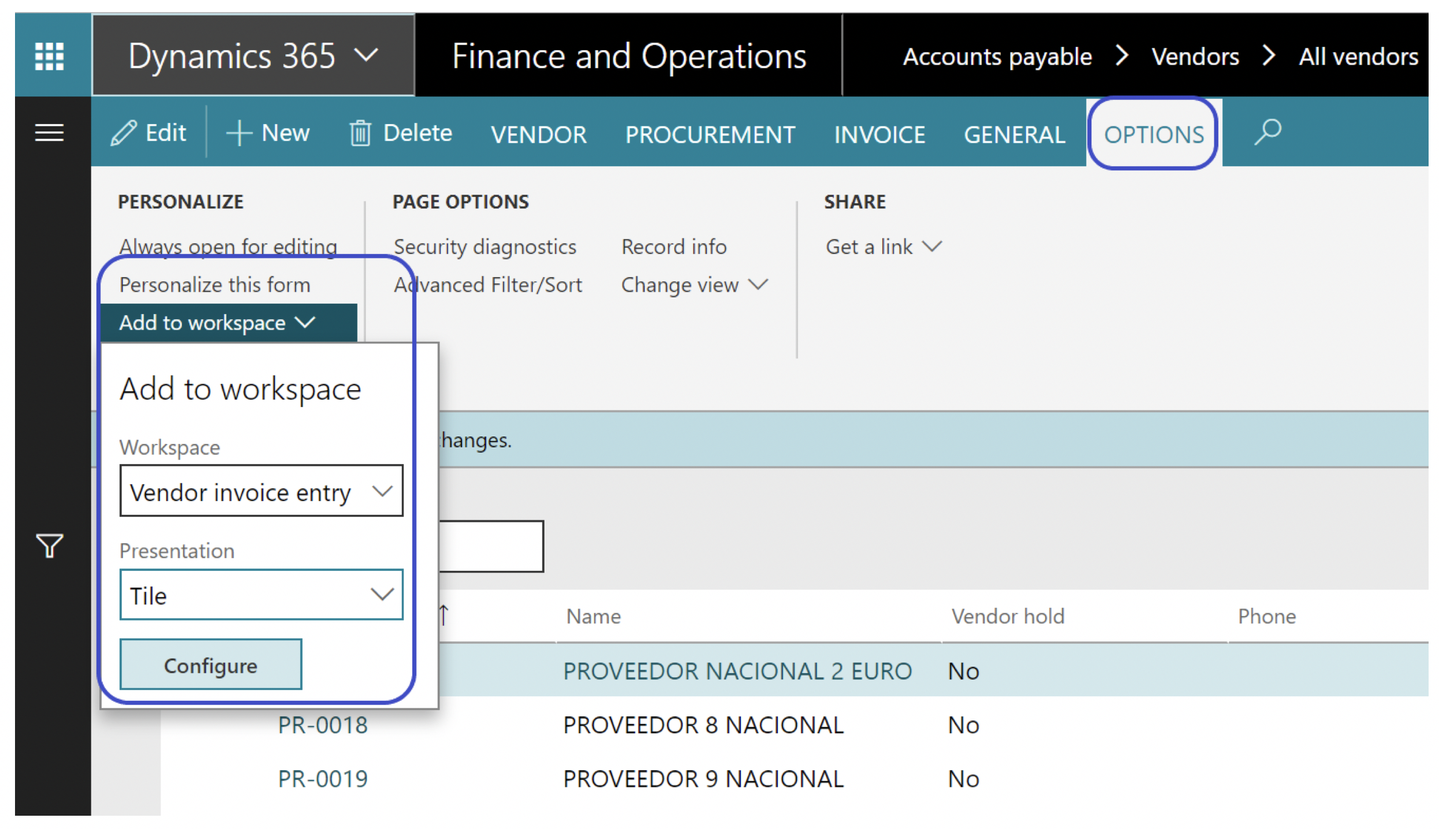Open Advanced Filter/Sort
The width and height of the screenshot is (1439, 829).
pos(488,285)
